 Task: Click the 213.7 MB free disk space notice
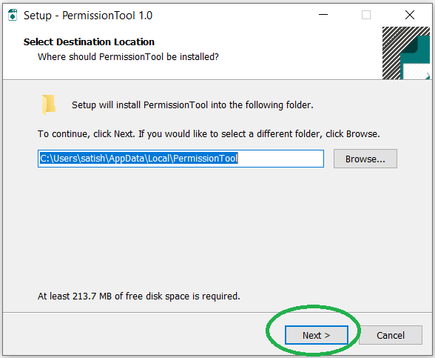(x=139, y=296)
